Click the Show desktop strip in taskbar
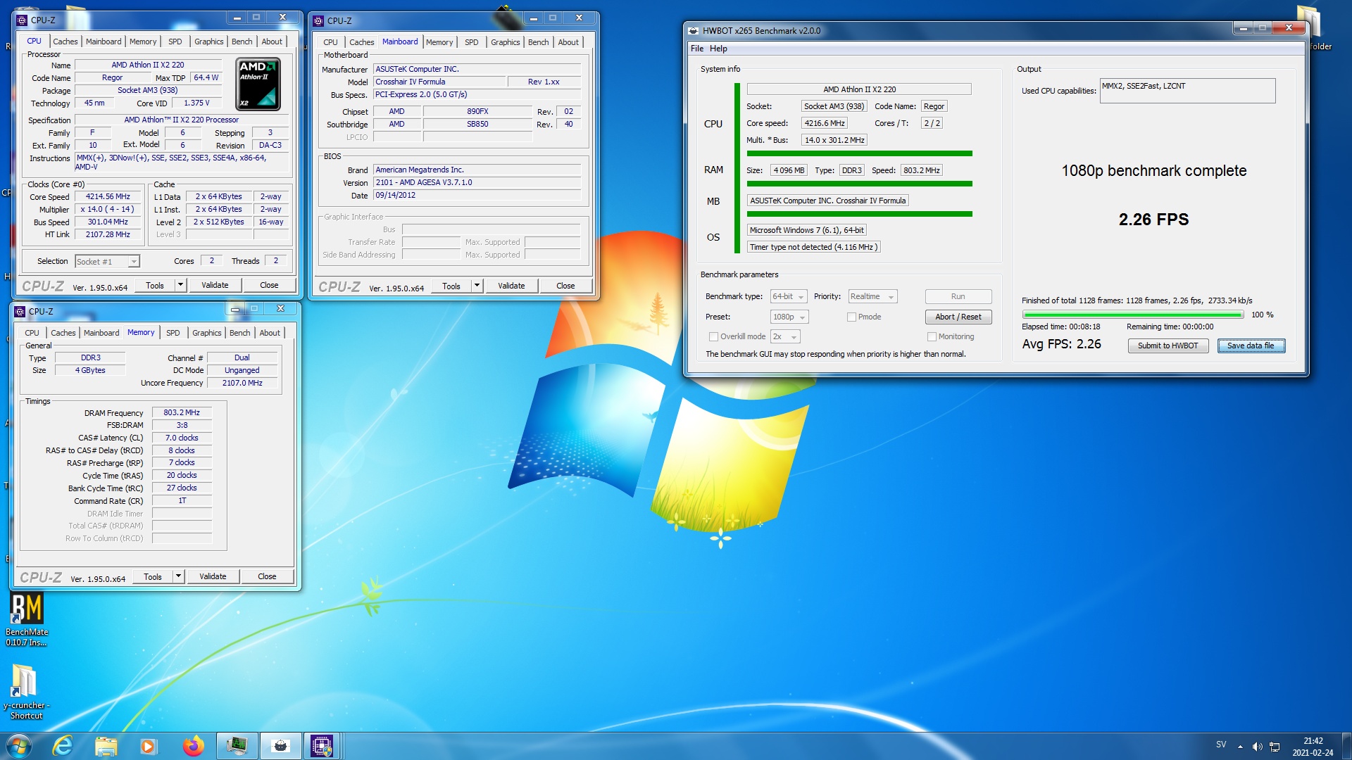 pos(1346,746)
